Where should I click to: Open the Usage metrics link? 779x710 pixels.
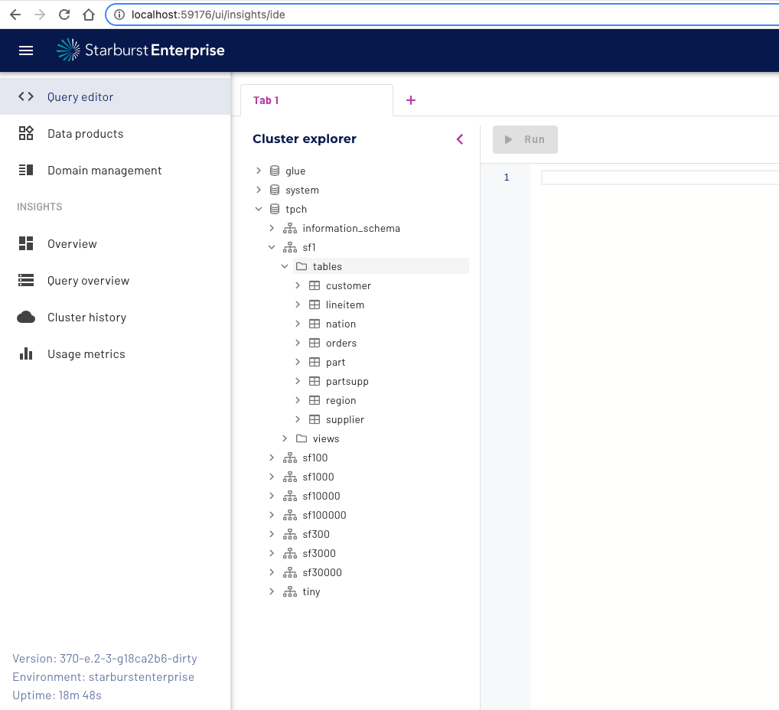[x=116, y=353]
